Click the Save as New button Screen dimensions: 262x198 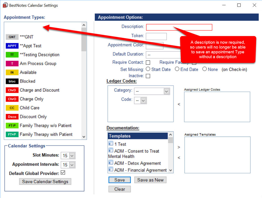tap(150, 180)
